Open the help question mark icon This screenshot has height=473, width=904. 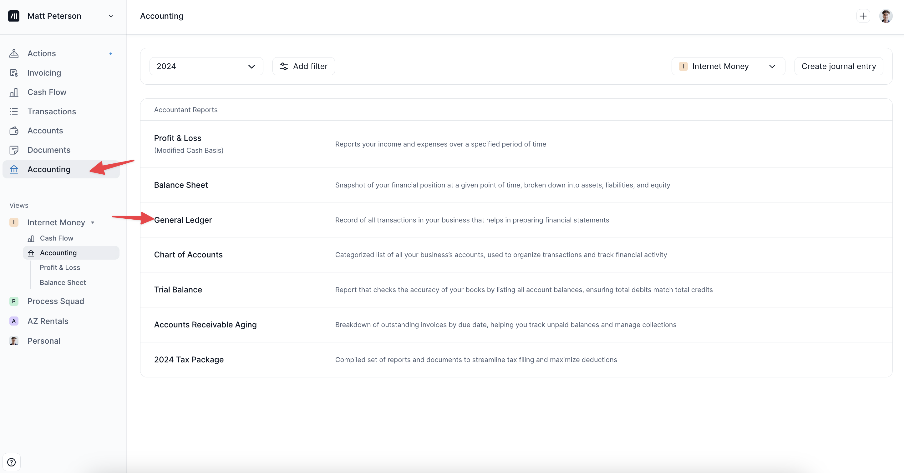click(12, 462)
